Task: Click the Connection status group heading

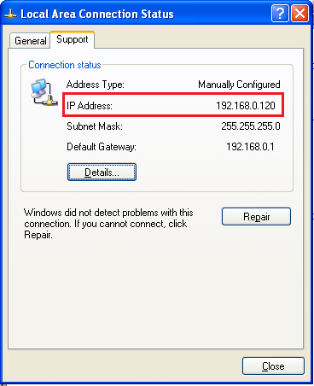Action: pos(65,65)
